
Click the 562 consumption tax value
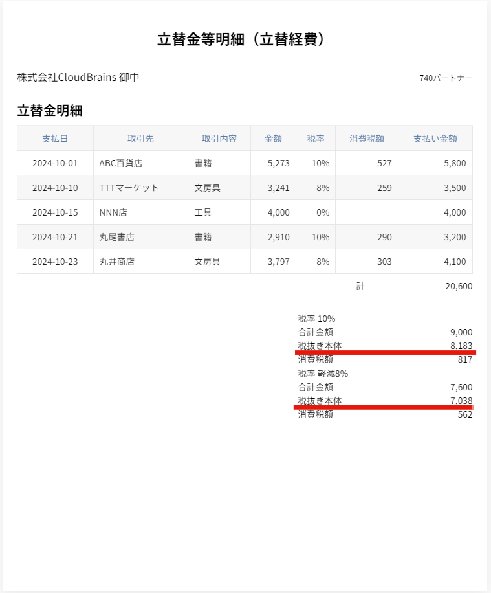coord(465,414)
